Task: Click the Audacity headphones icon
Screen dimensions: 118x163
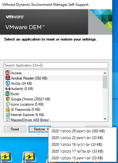Action: click(x=8, y=89)
